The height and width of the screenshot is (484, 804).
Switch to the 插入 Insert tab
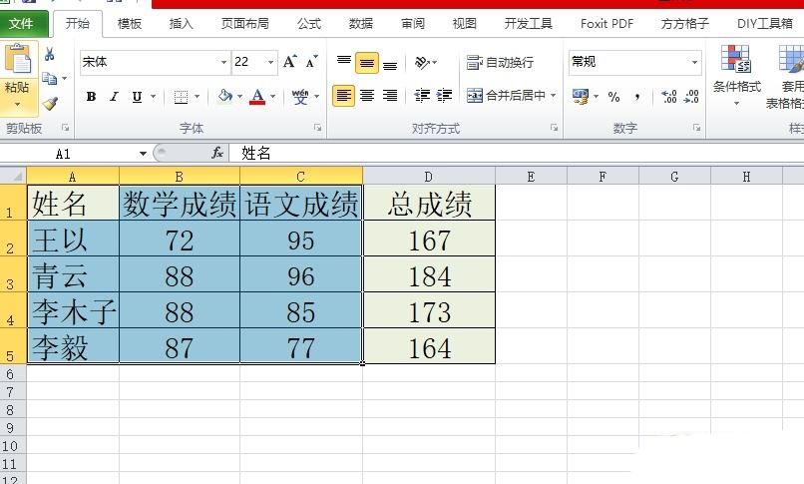point(182,24)
